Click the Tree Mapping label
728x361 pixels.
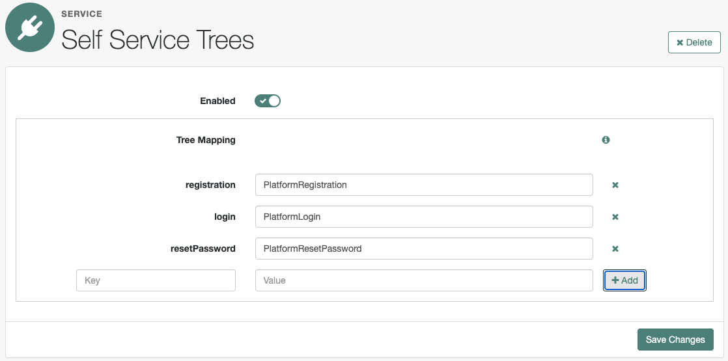[206, 140]
